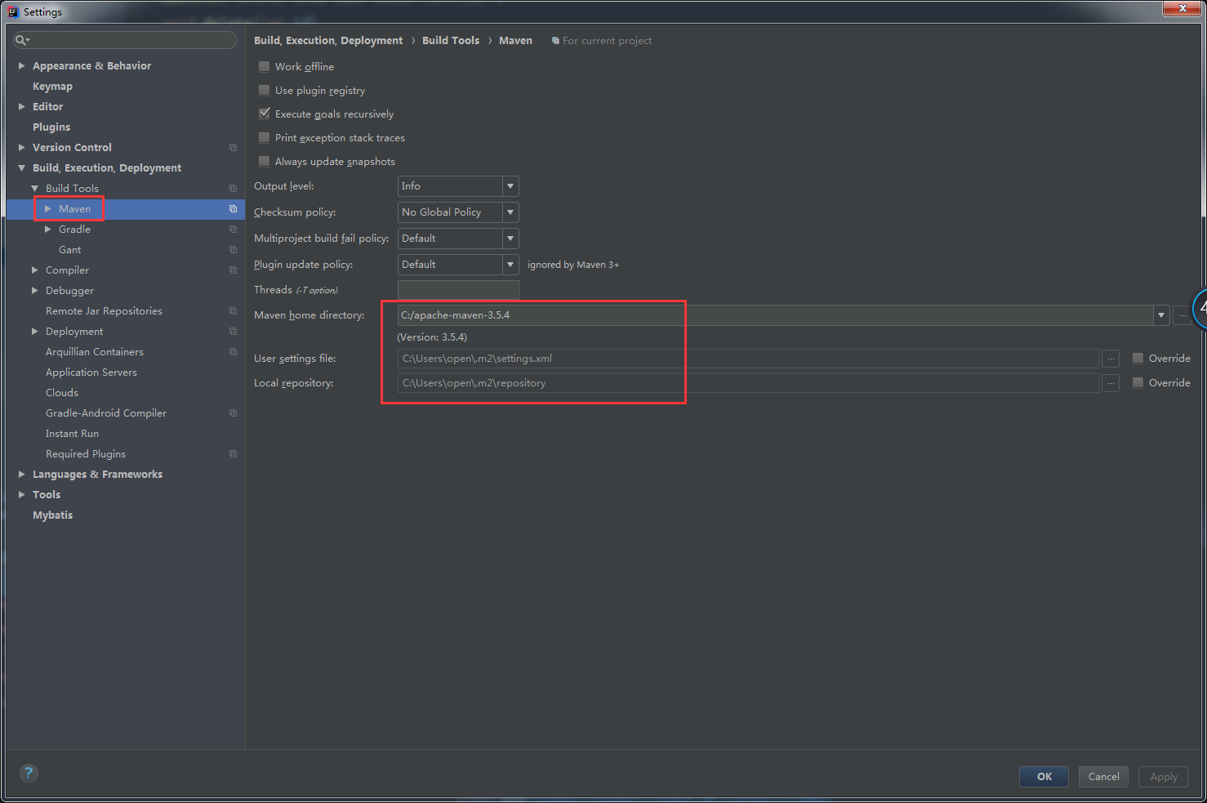This screenshot has height=803, width=1207.
Task: Enable Print exception stack traces
Action: coord(264,137)
